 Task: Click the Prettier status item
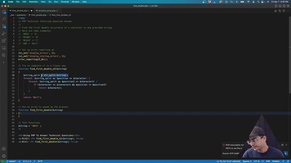click(x=276, y=161)
